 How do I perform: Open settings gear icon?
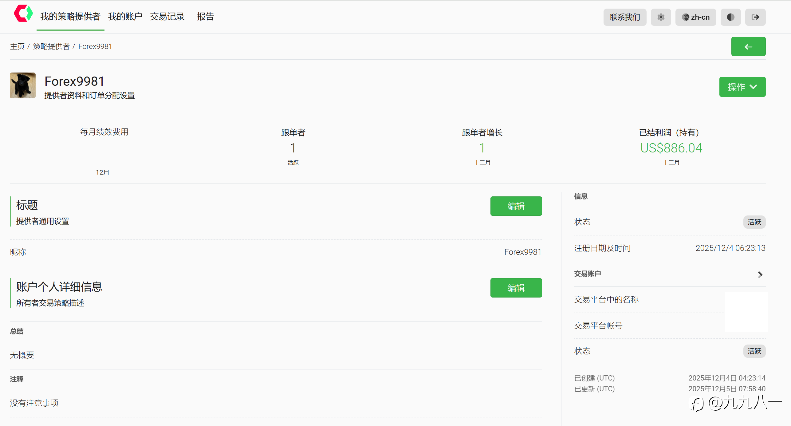click(x=661, y=17)
